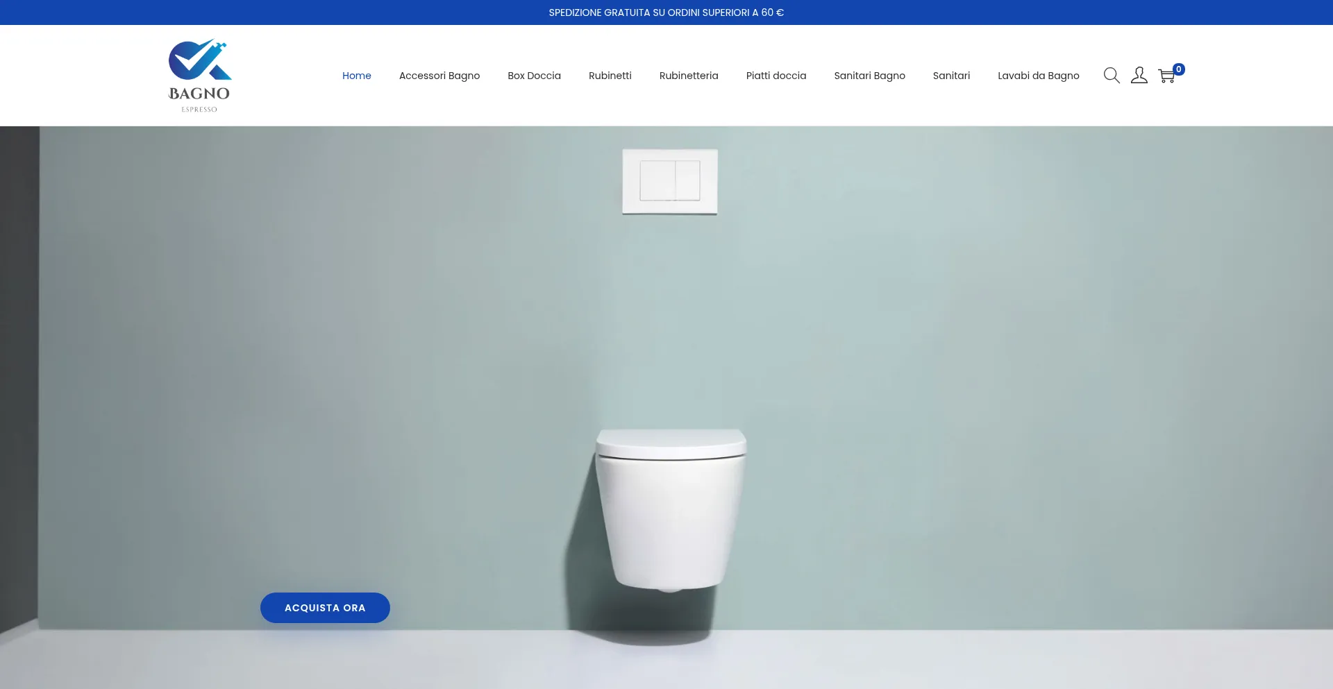Visit the Sanitari Bagno section
Viewport: 1333px width, 689px height.
(x=869, y=76)
